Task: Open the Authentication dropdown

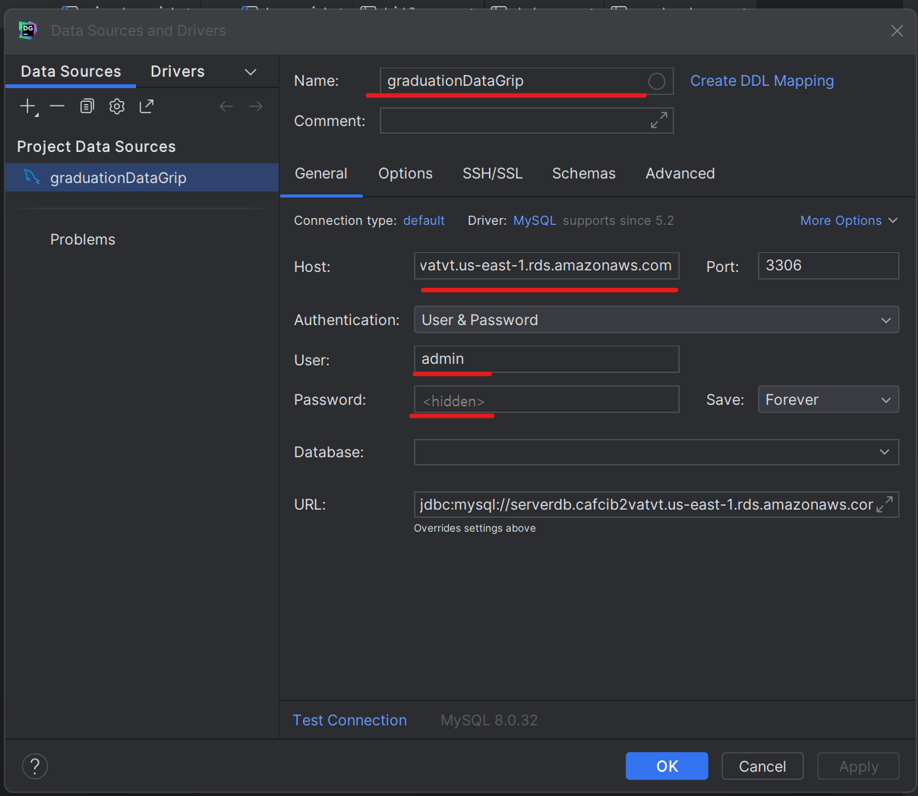Action: coord(657,320)
